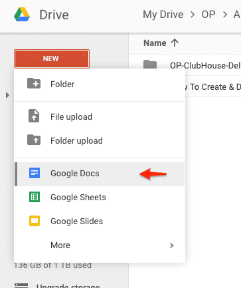Click the Google Drive logo icon

click(22, 15)
